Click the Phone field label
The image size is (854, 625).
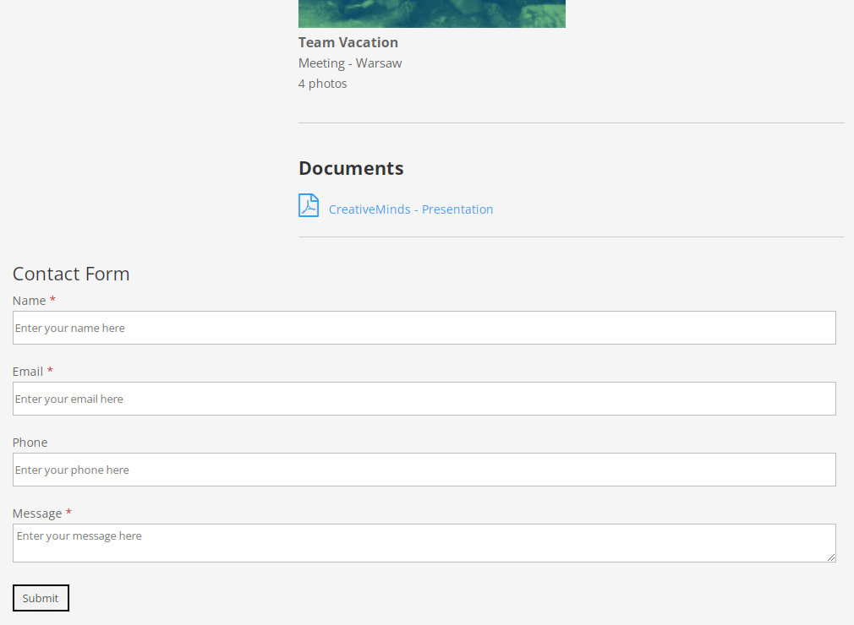[30, 443]
